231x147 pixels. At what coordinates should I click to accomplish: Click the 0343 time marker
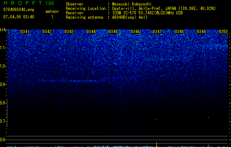pyautogui.click(x=69, y=32)
